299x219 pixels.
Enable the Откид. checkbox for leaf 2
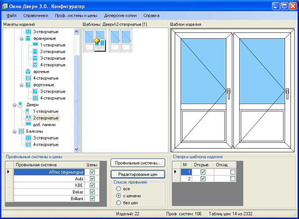(233, 178)
